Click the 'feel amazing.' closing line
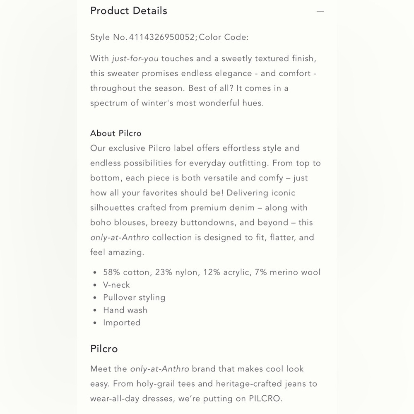This screenshot has width=414, height=414. click(x=117, y=253)
